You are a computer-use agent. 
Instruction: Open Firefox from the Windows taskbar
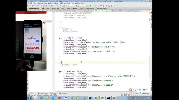click(x=60, y=98)
